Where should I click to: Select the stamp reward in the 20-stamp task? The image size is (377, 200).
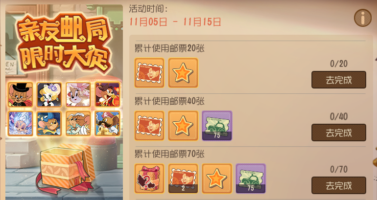149,73
